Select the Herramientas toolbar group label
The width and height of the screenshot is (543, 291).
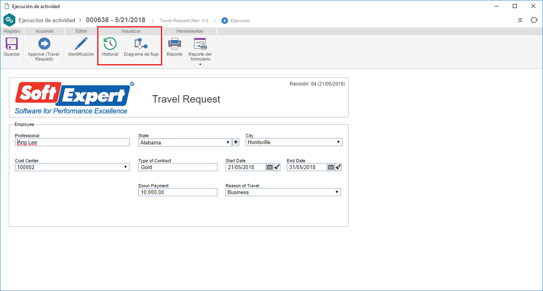pos(190,31)
